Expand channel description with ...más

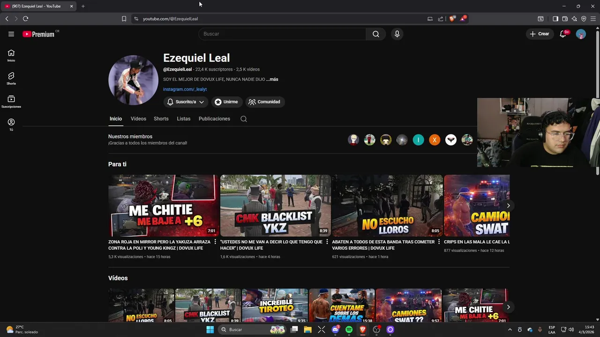(x=272, y=80)
